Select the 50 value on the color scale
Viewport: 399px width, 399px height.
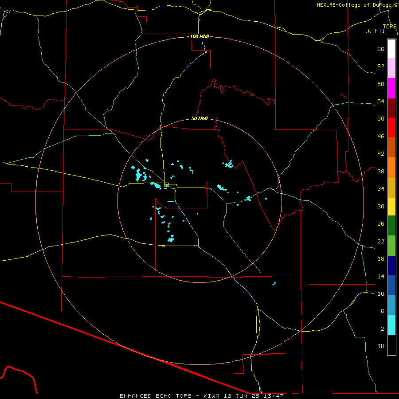[x=381, y=119]
